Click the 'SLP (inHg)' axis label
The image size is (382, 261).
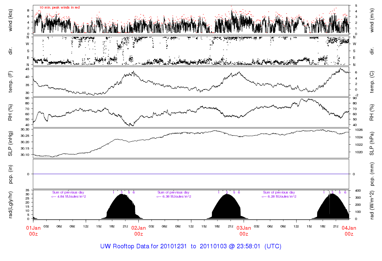10,143
